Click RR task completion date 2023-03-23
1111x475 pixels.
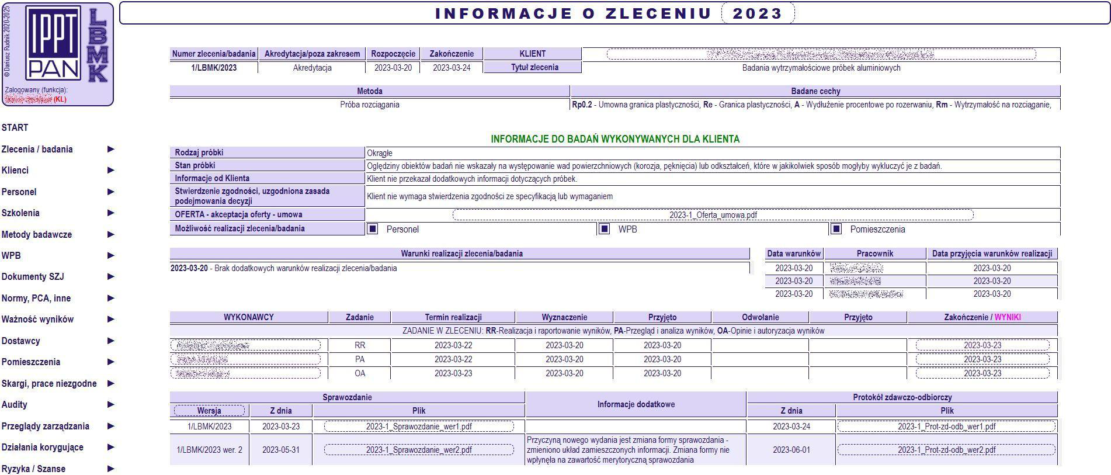coord(982,345)
